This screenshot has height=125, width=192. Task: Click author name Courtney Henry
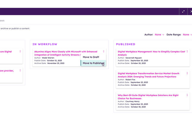point(132,101)
